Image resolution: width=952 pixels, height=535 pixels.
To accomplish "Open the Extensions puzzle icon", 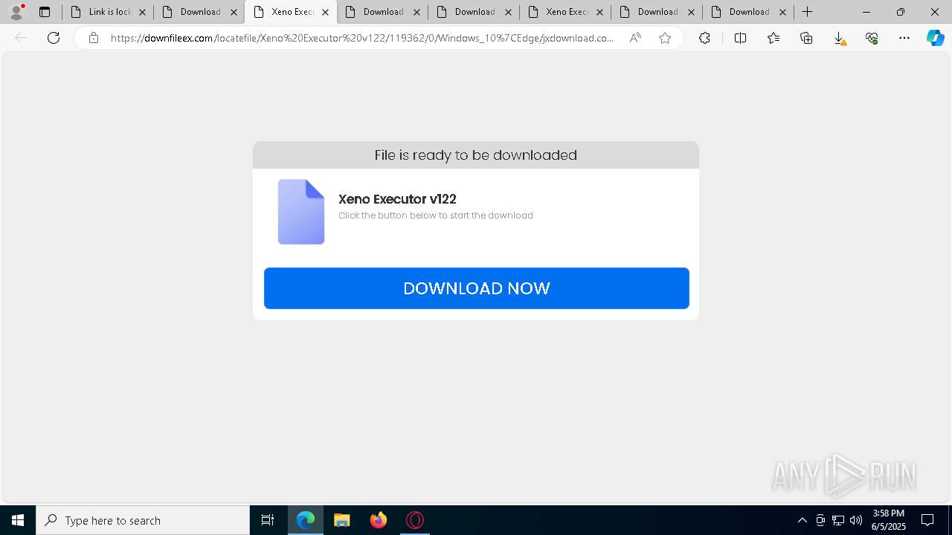I will click(704, 38).
